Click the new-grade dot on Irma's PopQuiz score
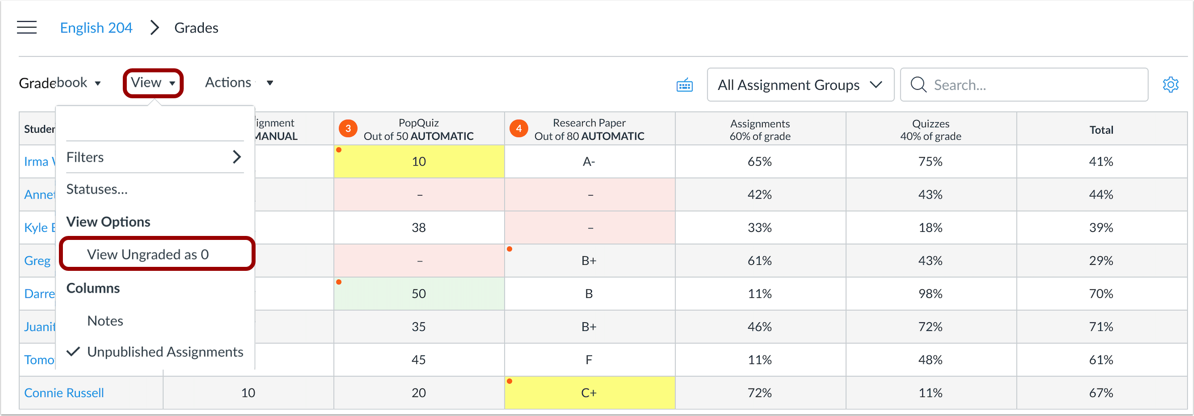The width and height of the screenshot is (1194, 416). point(339,149)
